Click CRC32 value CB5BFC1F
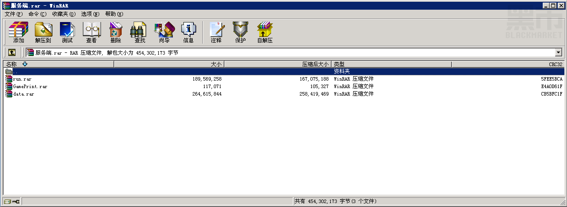 coord(552,94)
